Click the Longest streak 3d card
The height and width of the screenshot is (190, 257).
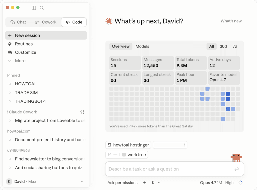point(158,78)
